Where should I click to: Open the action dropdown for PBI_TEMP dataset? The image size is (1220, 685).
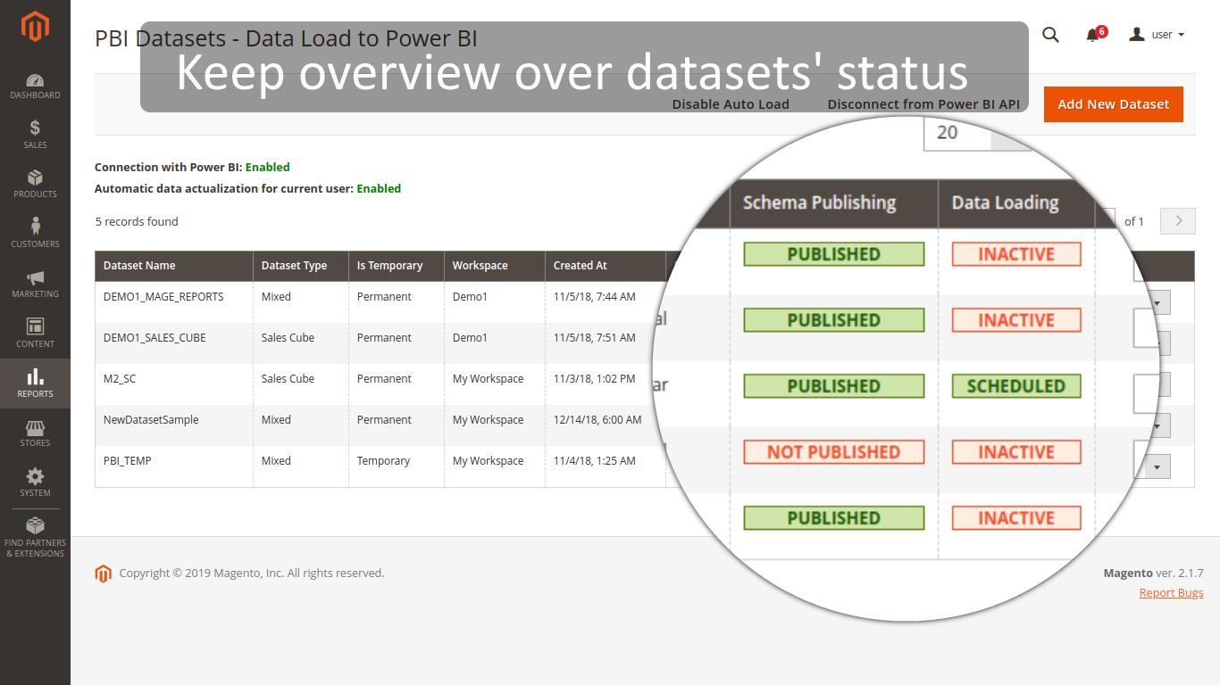point(1157,466)
